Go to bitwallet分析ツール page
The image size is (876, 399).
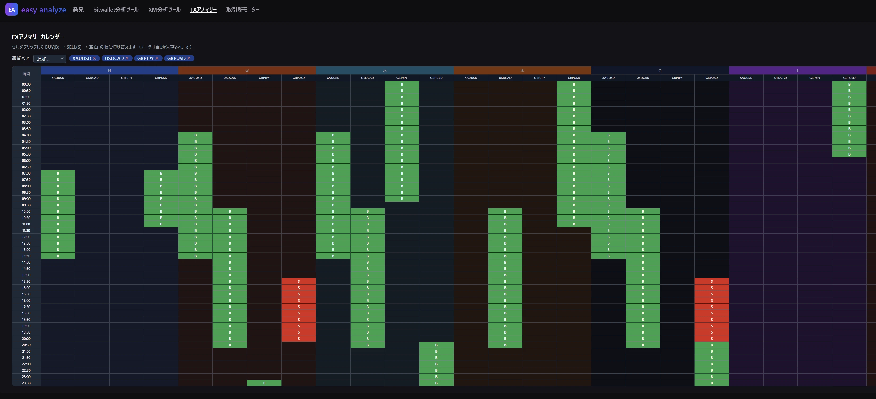click(x=116, y=10)
